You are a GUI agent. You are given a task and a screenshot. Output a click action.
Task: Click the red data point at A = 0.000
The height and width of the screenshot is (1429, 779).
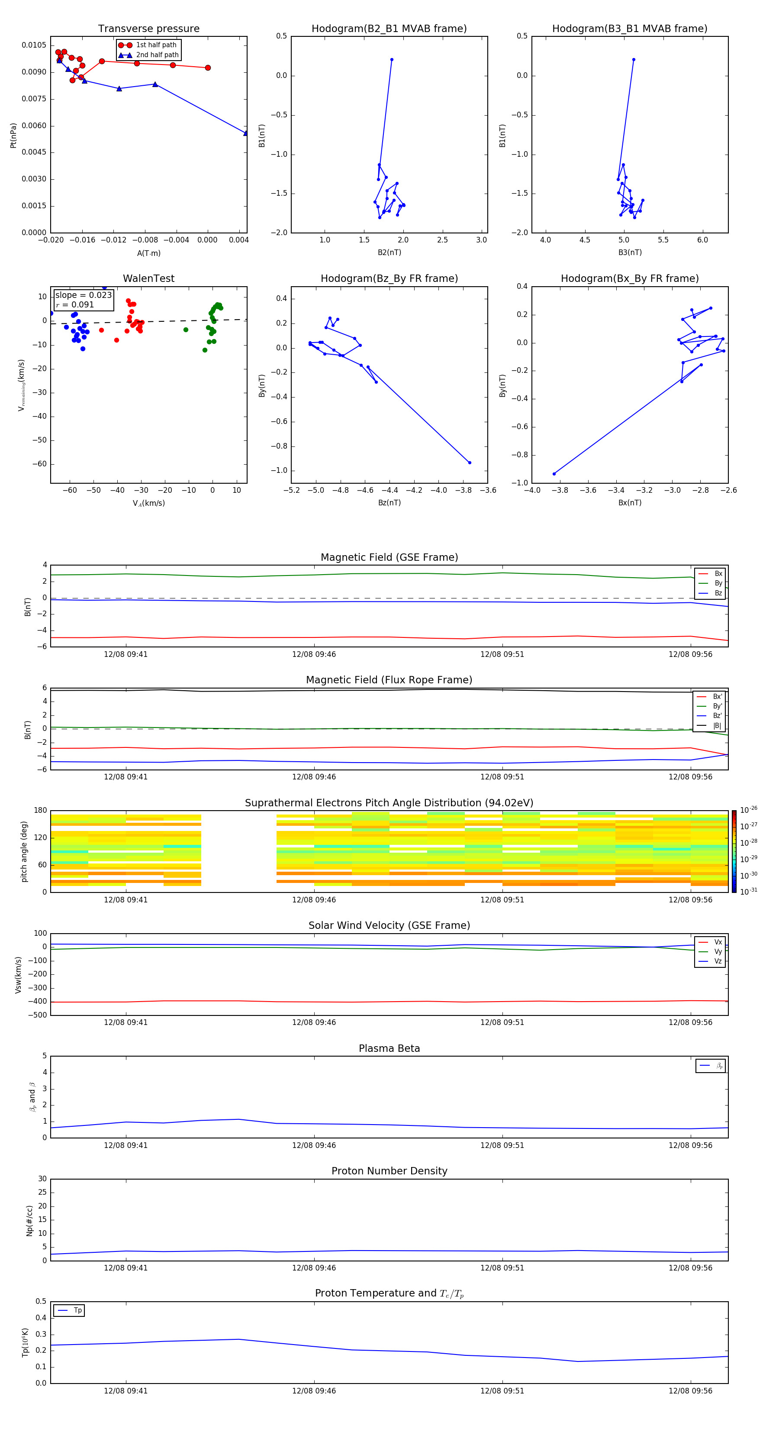[208, 68]
